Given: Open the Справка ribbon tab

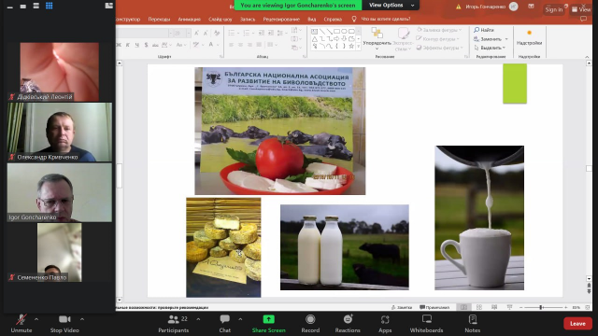Looking at the screenshot, I should click(333, 19).
